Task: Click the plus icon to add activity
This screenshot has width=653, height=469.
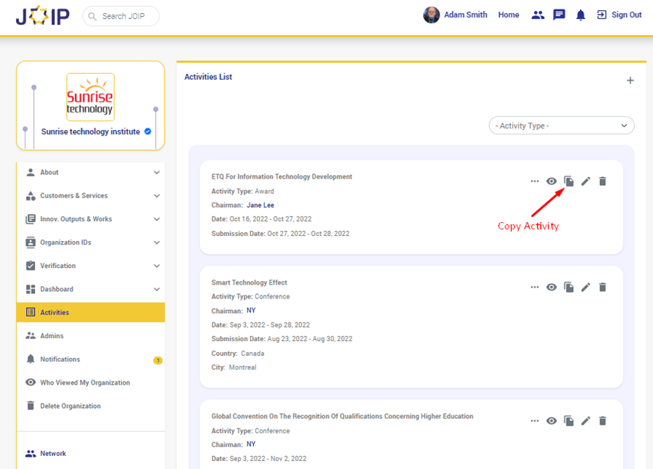Action: [x=630, y=81]
